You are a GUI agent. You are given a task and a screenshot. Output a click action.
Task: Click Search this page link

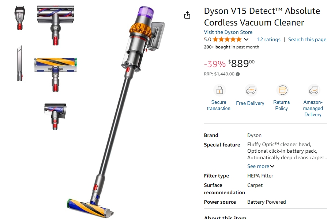[x=307, y=39]
